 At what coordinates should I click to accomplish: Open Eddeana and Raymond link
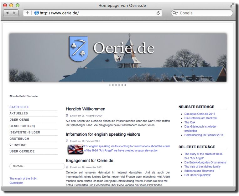(199, 171)
